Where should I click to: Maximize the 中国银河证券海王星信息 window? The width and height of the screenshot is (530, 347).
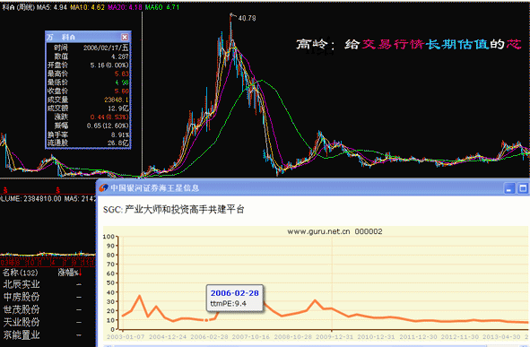tap(523, 188)
